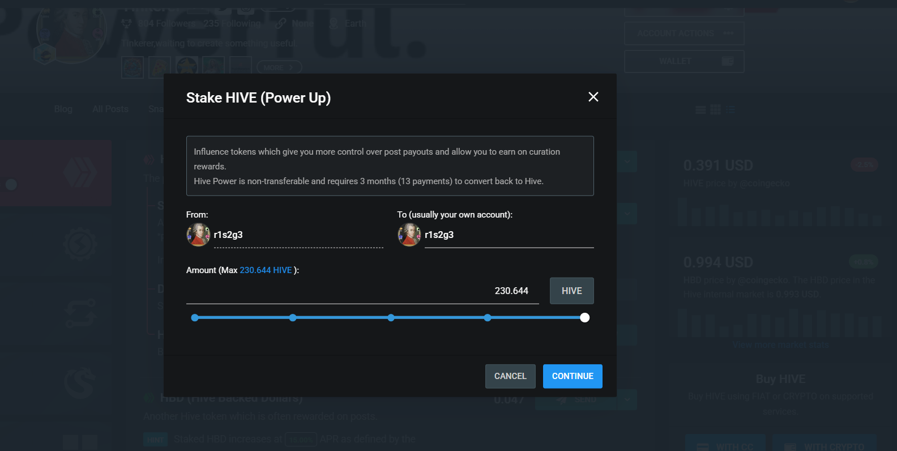Click 235 Following on profile
The height and width of the screenshot is (451, 897).
tap(232, 23)
